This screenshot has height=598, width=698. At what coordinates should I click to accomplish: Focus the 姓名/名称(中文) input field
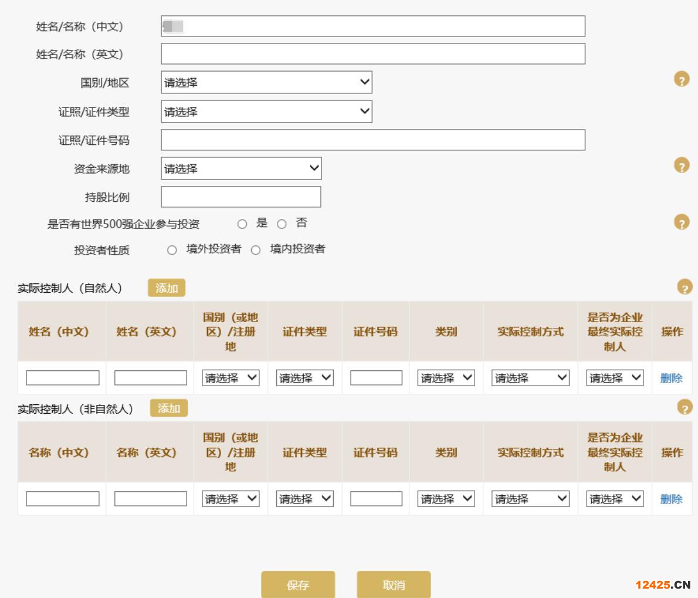pyautogui.click(x=373, y=26)
